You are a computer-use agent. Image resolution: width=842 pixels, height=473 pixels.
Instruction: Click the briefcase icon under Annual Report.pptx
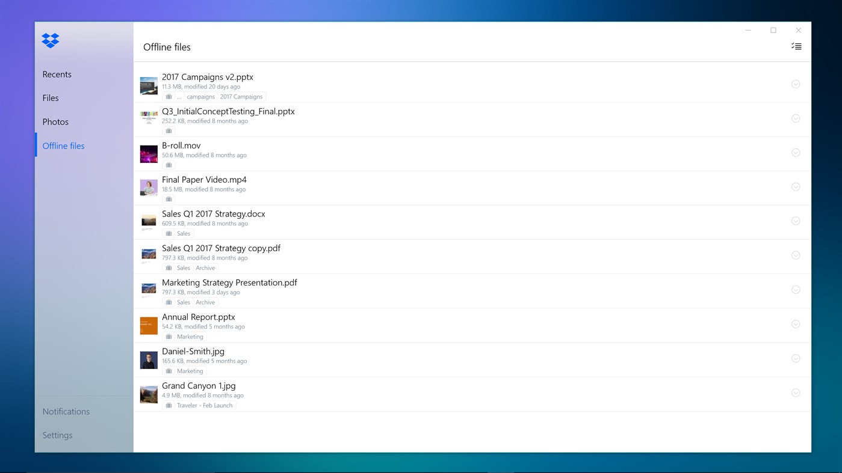pos(169,337)
